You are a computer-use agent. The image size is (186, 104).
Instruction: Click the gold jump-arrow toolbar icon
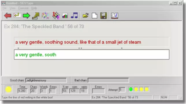point(36,16)
